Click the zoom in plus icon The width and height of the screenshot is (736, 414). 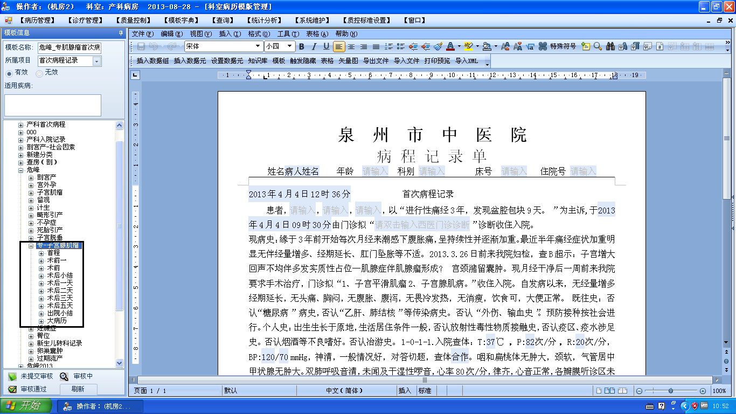[x=703, y=391]
